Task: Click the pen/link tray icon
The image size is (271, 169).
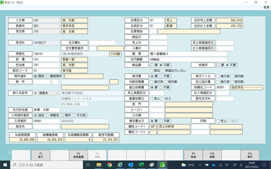Action: coord(234,165)
